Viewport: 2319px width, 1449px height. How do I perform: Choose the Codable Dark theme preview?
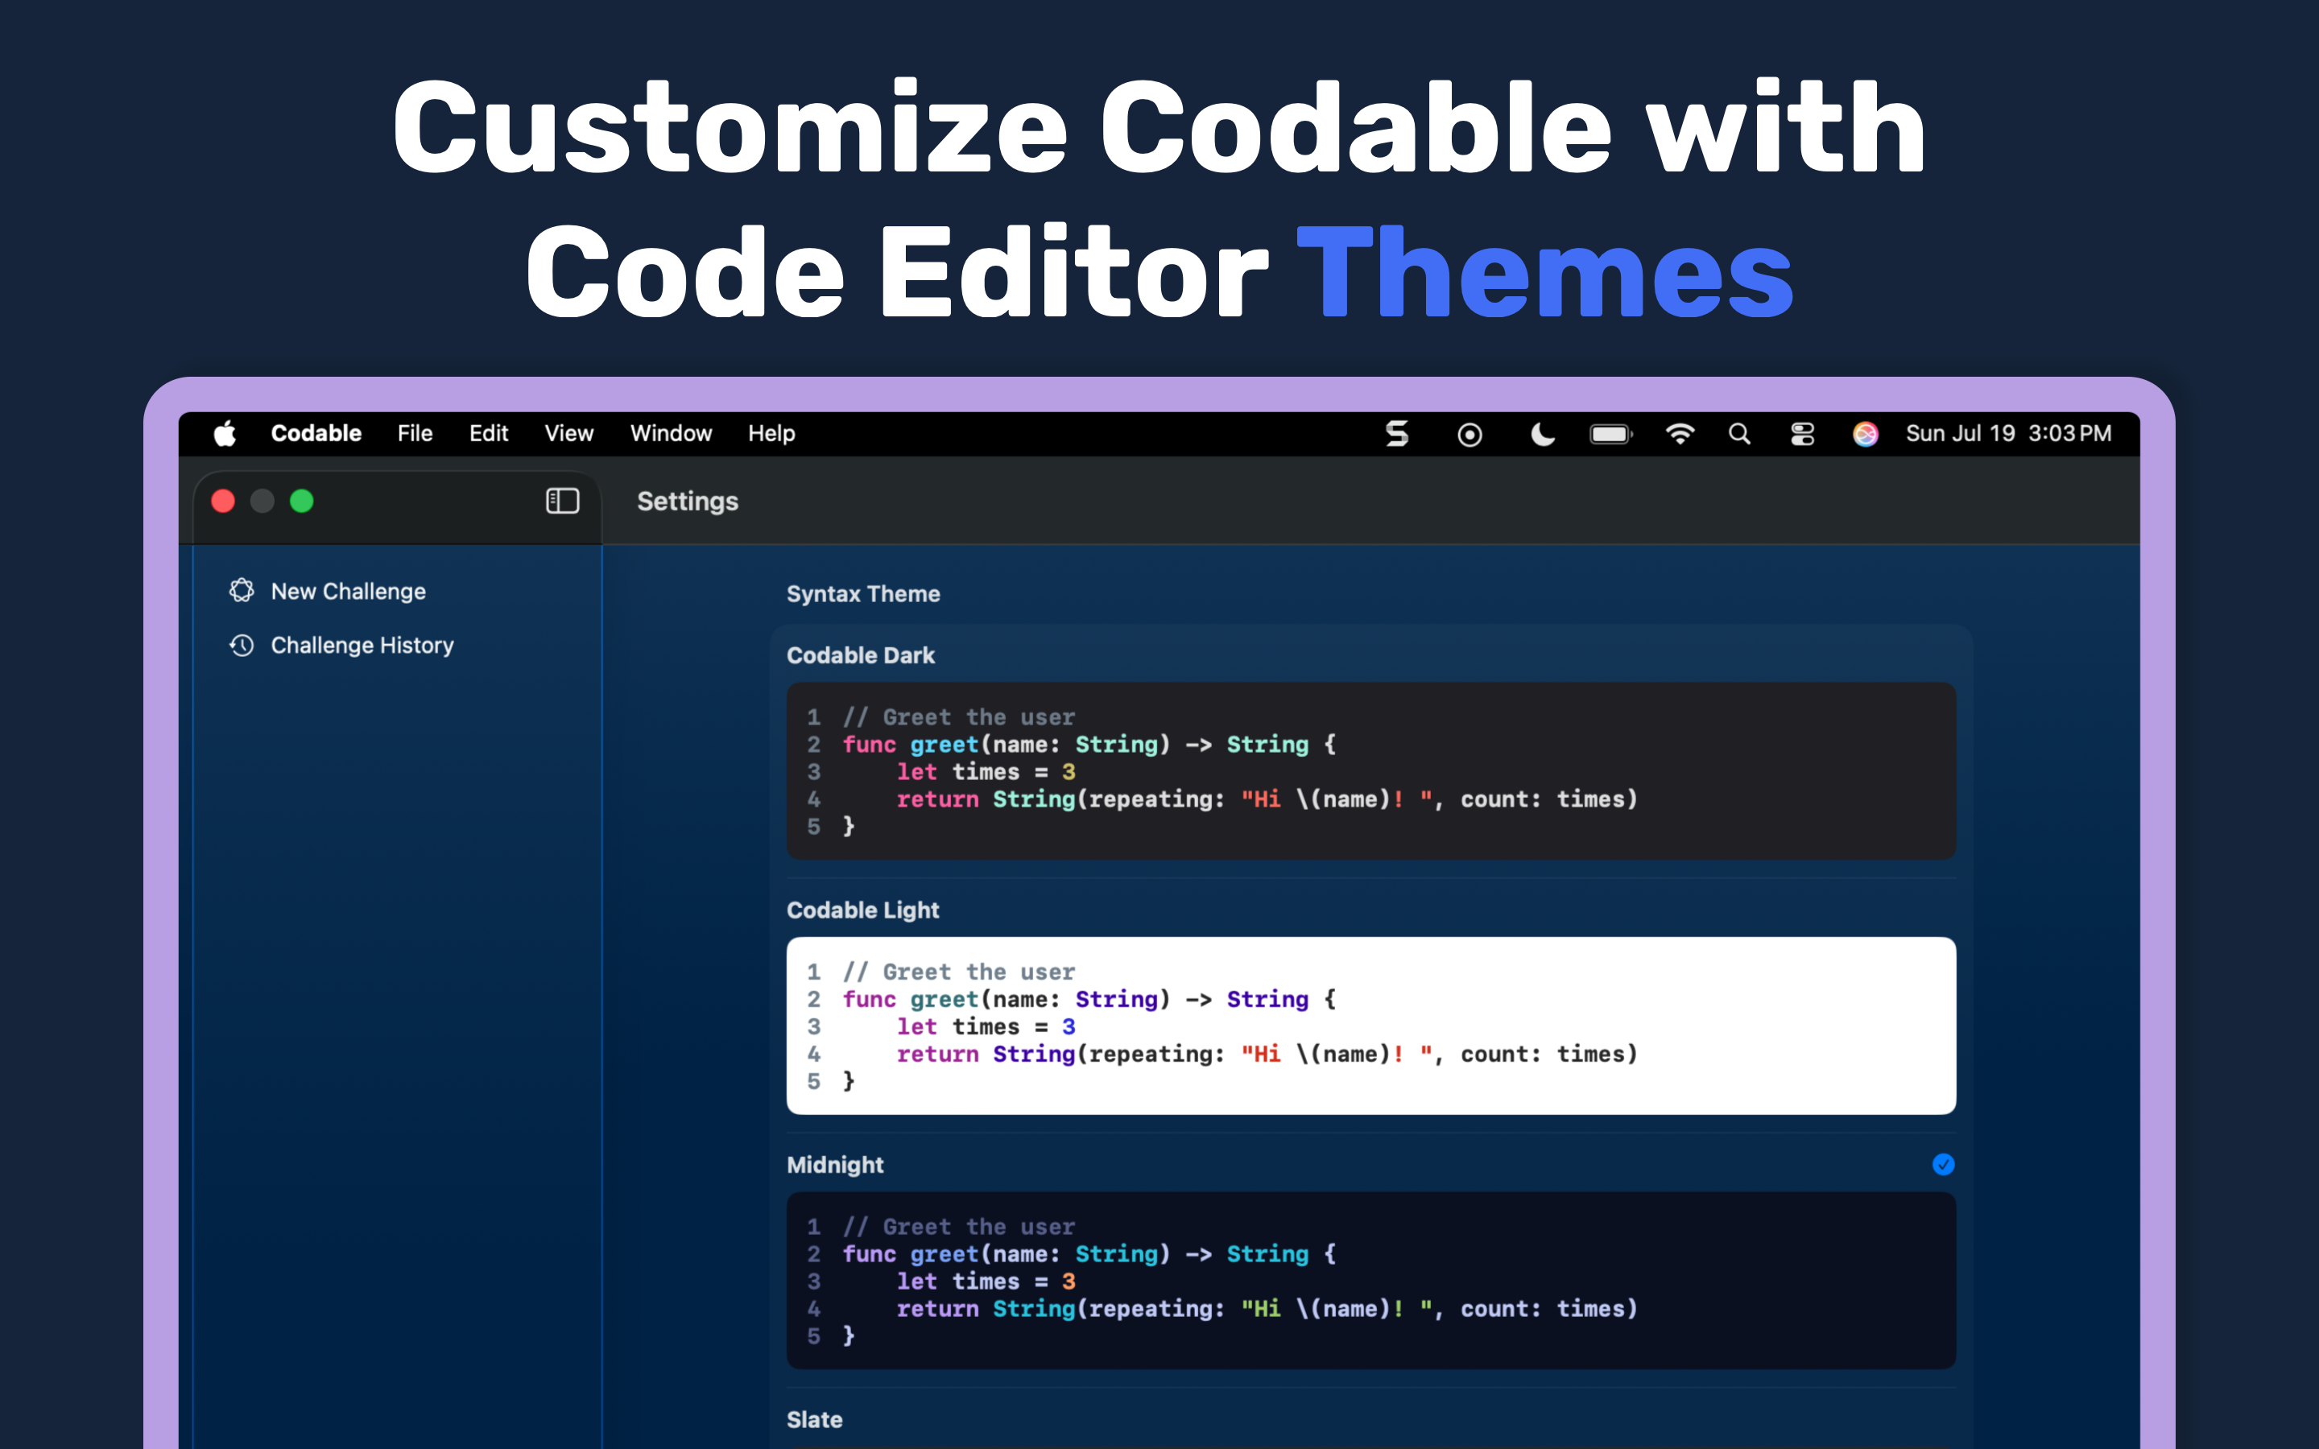click(x=1370, y=770)
